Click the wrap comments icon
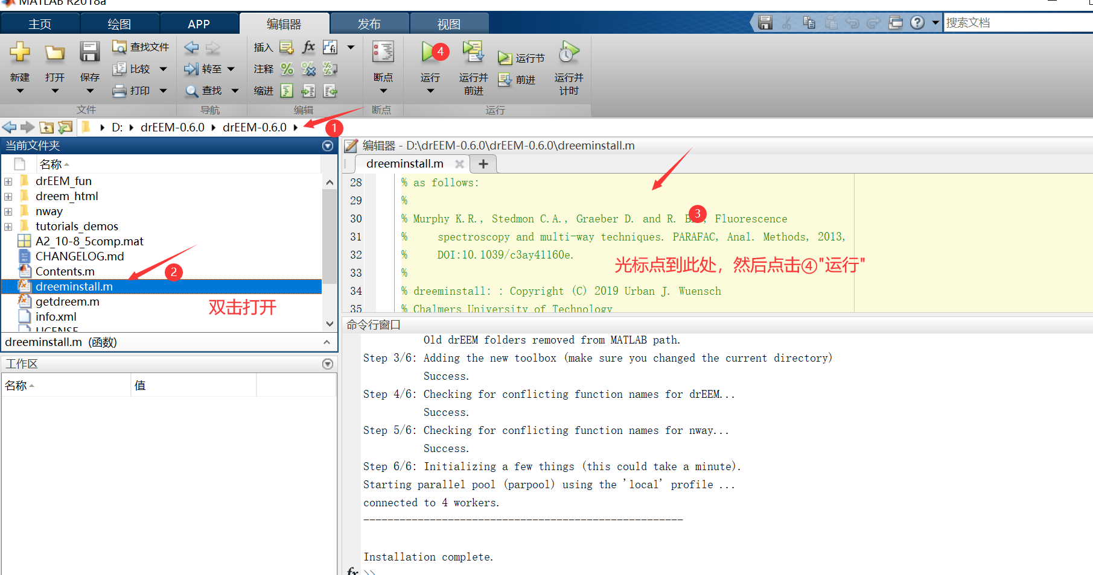This screenshot has width=1093, height=575. pos(330,69)
